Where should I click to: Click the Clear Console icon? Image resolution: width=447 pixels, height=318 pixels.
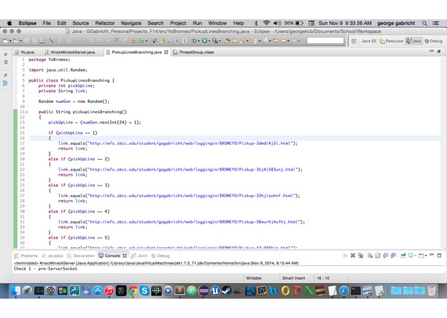(x=370, y=256)
